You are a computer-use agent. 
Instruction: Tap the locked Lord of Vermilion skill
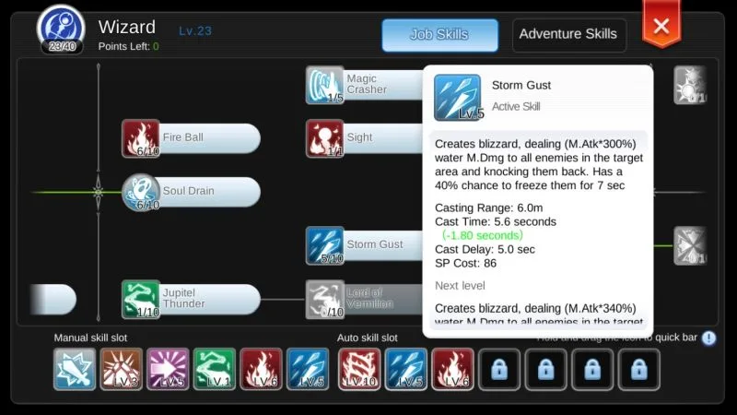pyautogui.click(x=325, y=299)
